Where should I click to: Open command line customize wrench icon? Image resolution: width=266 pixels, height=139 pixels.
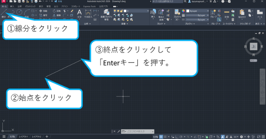(x=119, y=131)
